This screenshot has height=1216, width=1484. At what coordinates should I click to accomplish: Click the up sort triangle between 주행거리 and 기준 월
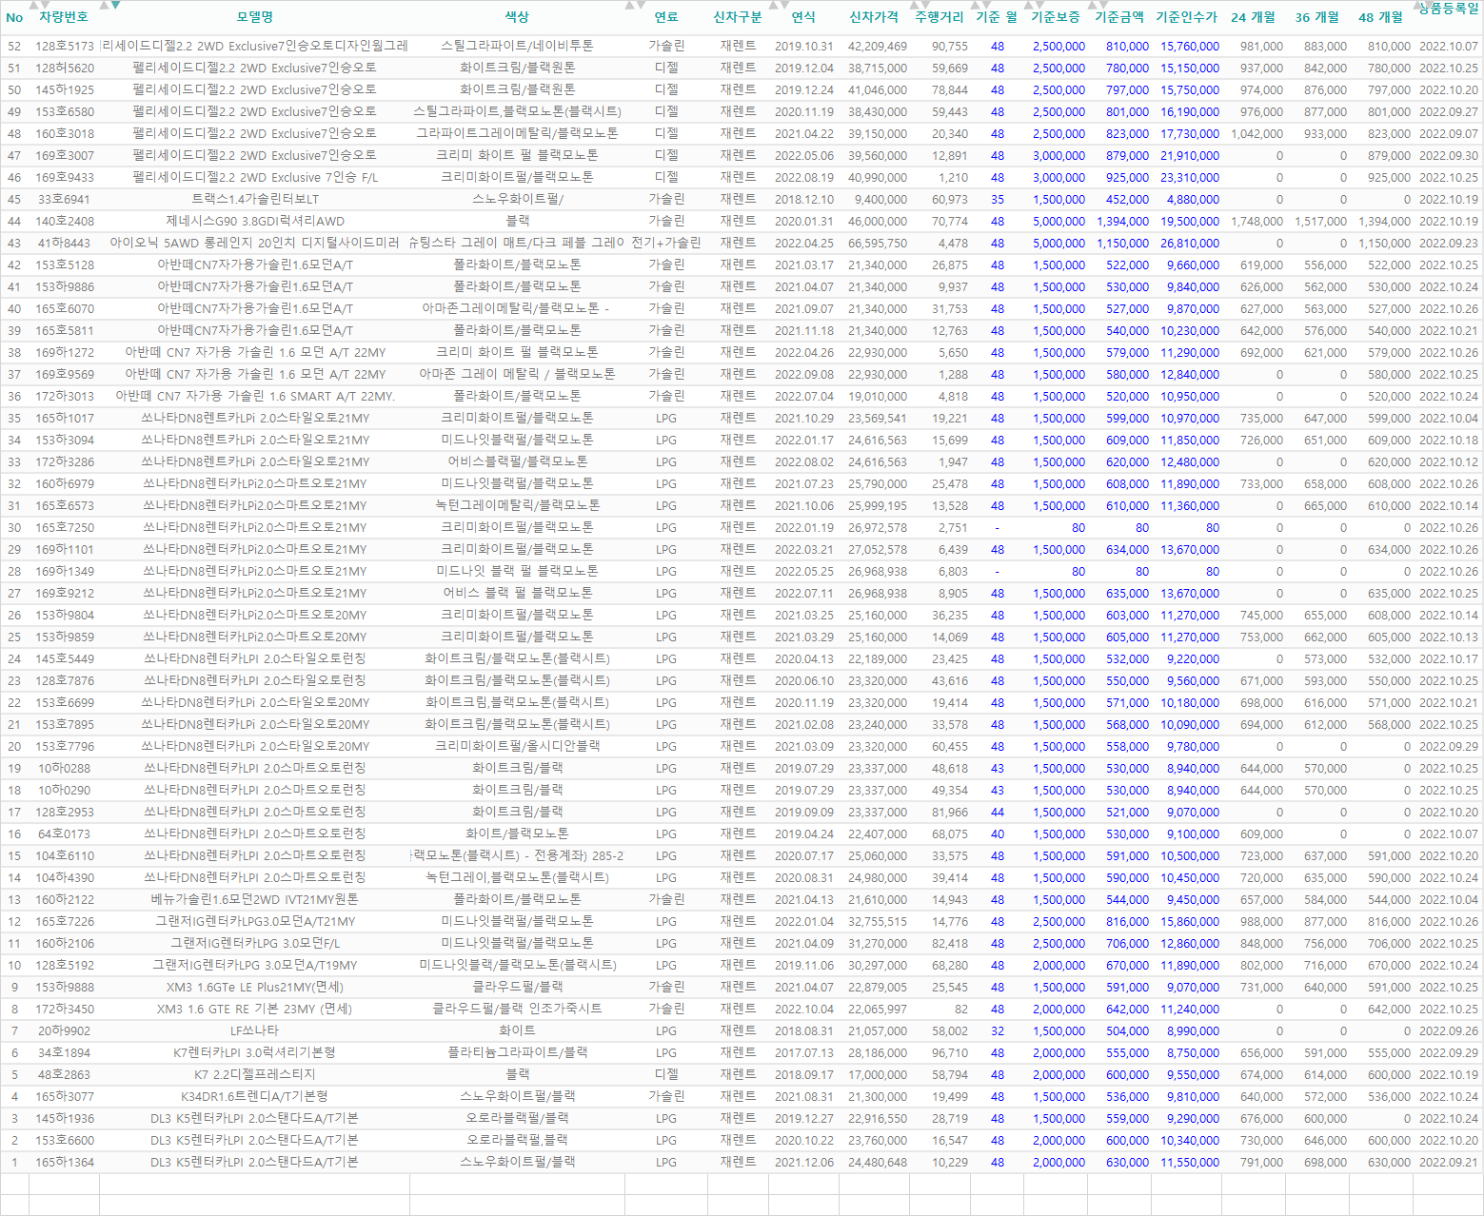point(976,5)
